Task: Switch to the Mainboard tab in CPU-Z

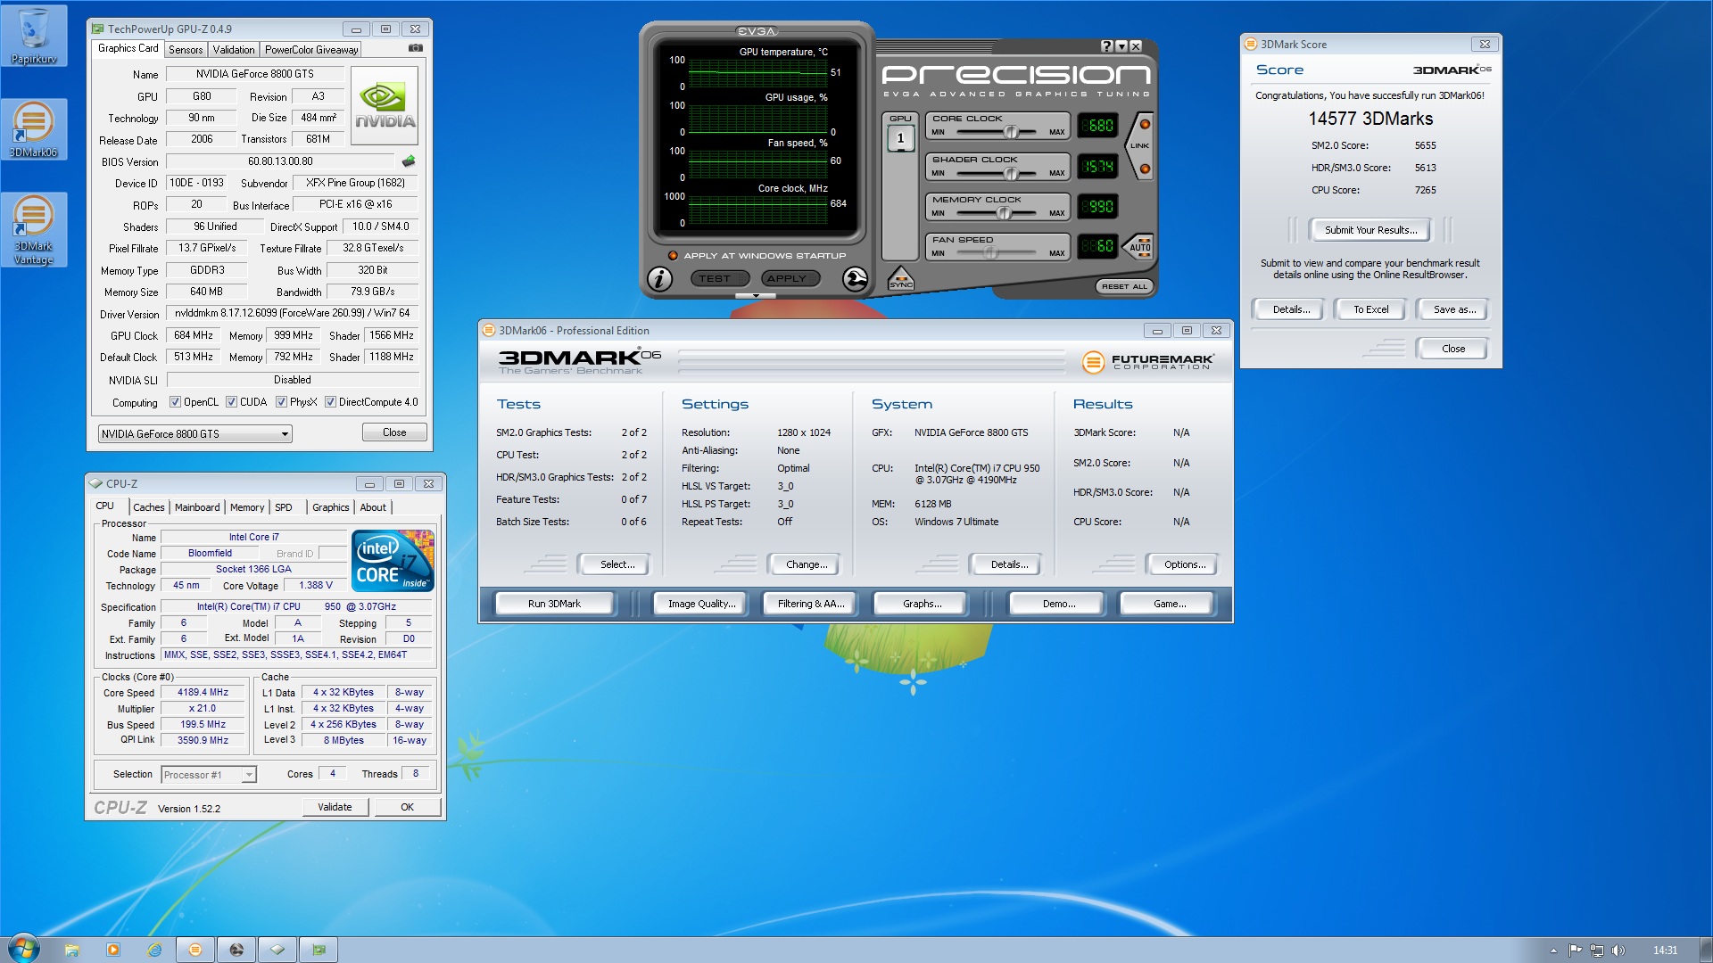Action: tap(197, 507)
